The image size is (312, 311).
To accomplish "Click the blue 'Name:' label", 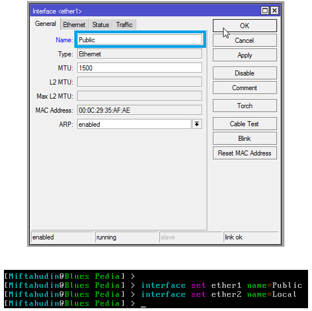I will [64, 40].
